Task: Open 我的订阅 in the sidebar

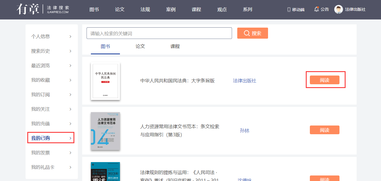Action: pos(41,95)
